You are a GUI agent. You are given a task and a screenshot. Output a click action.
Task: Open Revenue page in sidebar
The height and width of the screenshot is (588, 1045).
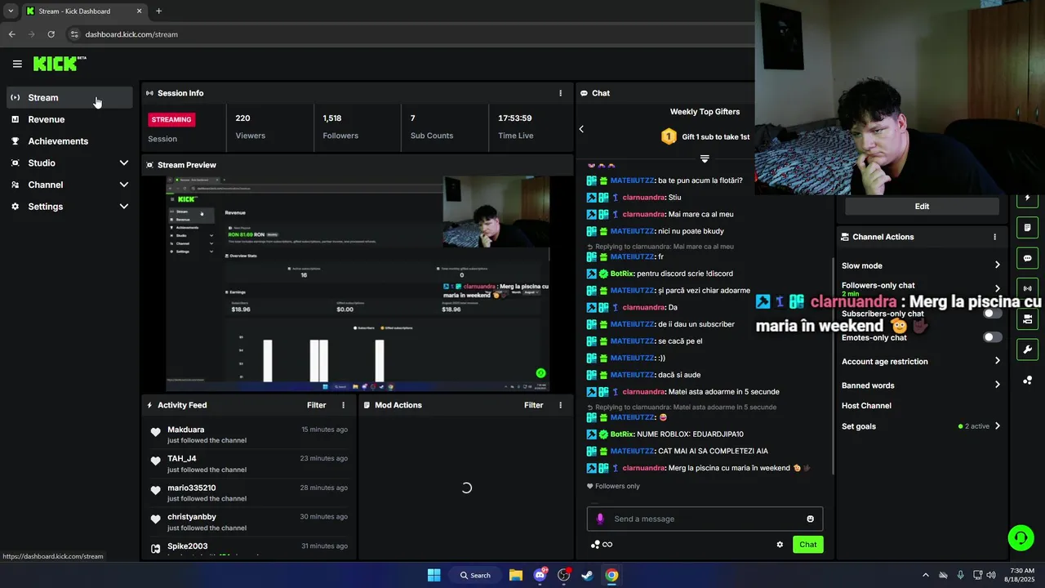(x=69, y=119)
